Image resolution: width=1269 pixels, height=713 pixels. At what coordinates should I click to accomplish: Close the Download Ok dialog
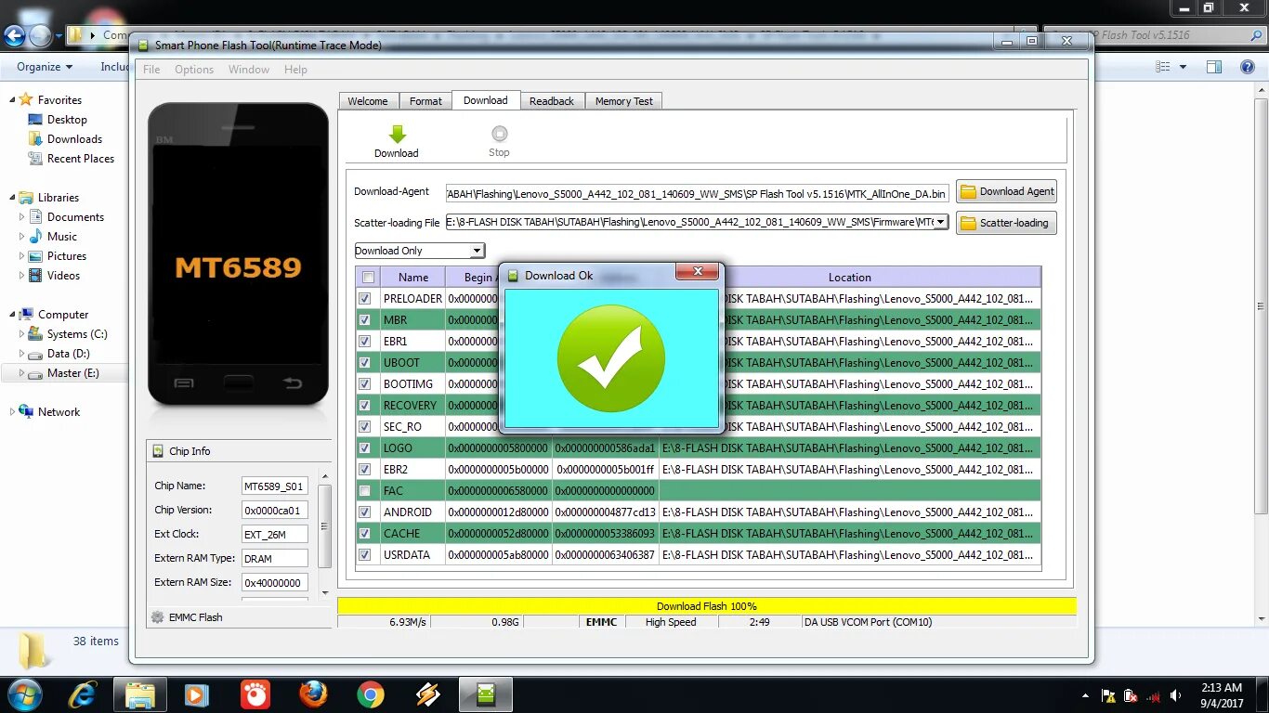click(x=698, y=271)
